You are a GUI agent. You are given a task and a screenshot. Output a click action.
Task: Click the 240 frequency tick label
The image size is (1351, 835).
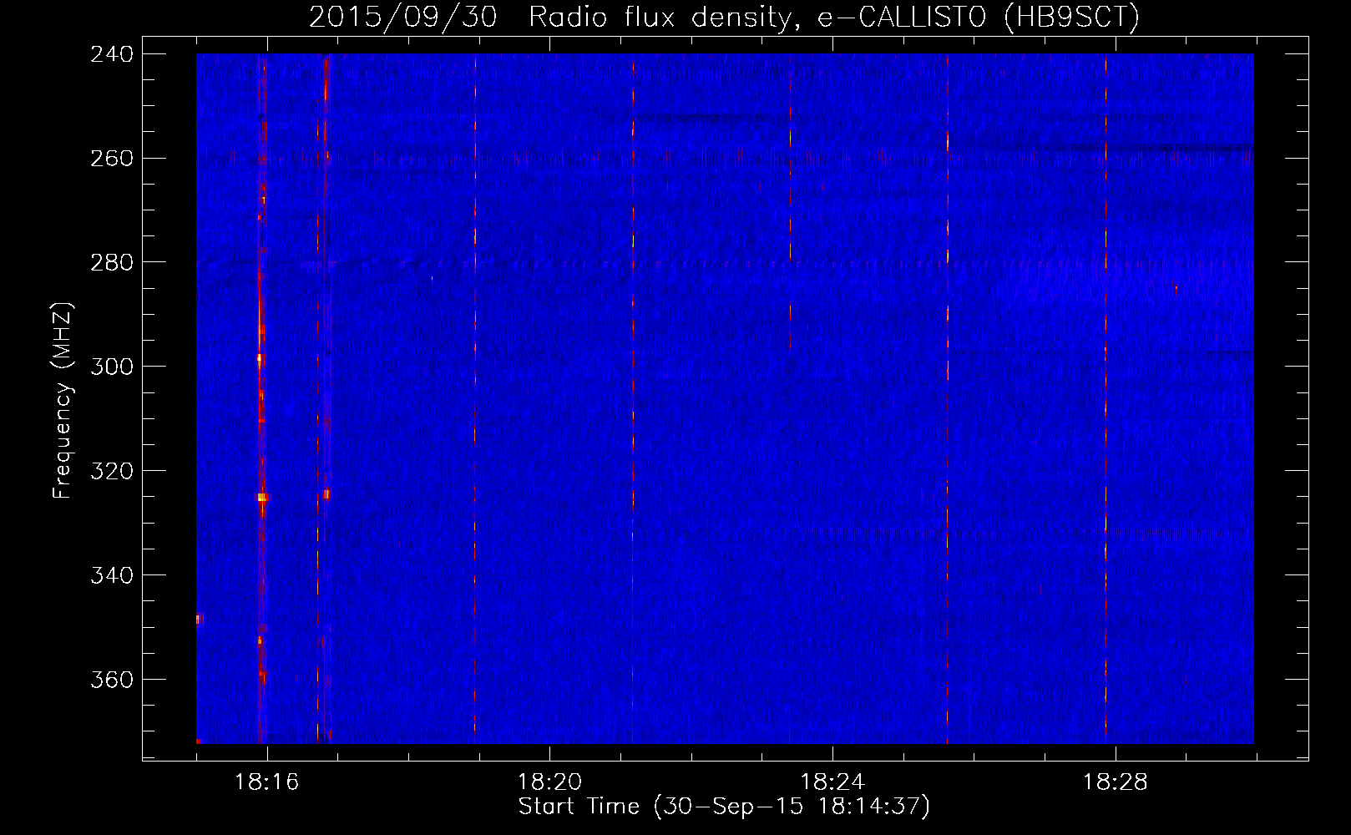point(112,53)
